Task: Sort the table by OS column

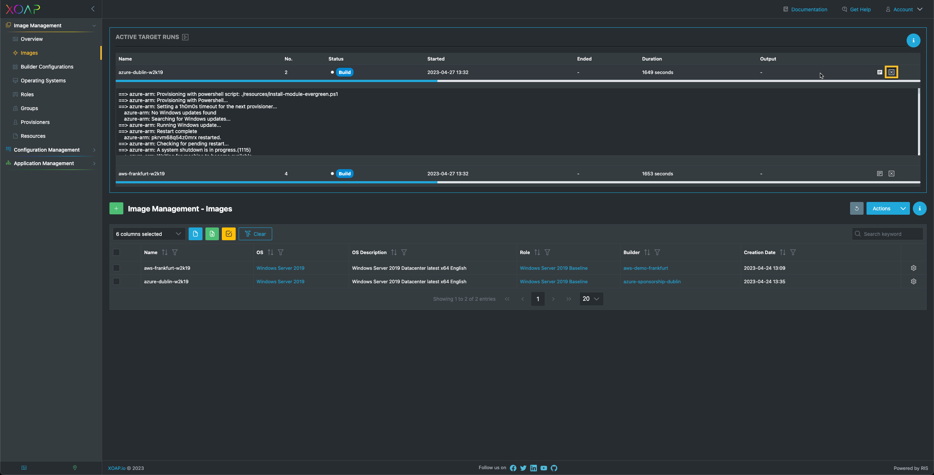Action: click(x=270, y=252)
